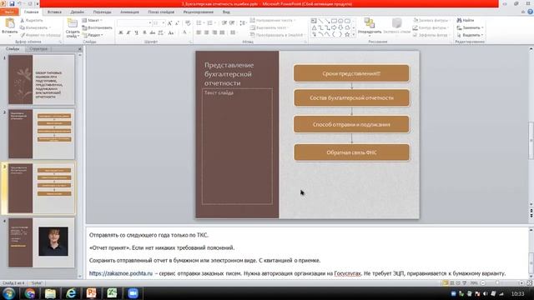Open the Line Spacing dropdown
The image size is (534, 300).
[243, 22]
